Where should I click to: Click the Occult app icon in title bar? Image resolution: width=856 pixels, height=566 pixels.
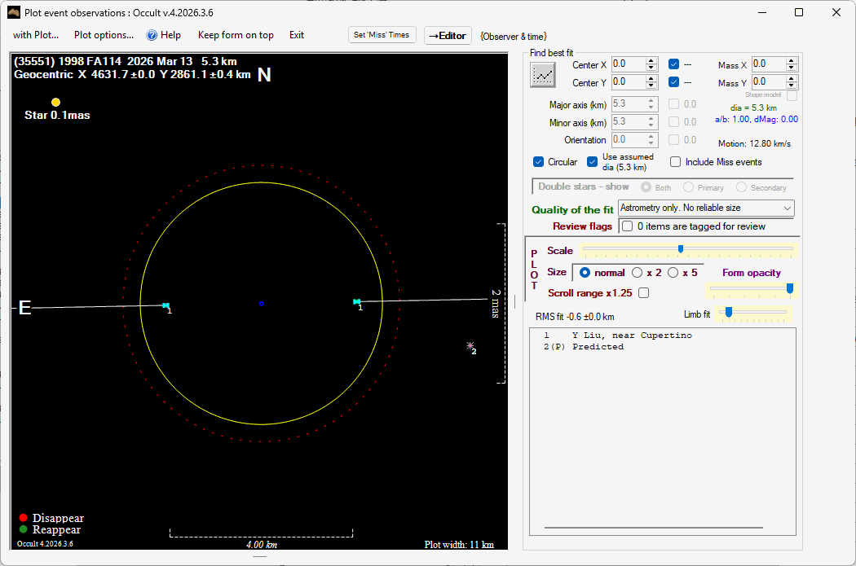tap(13, 12)
